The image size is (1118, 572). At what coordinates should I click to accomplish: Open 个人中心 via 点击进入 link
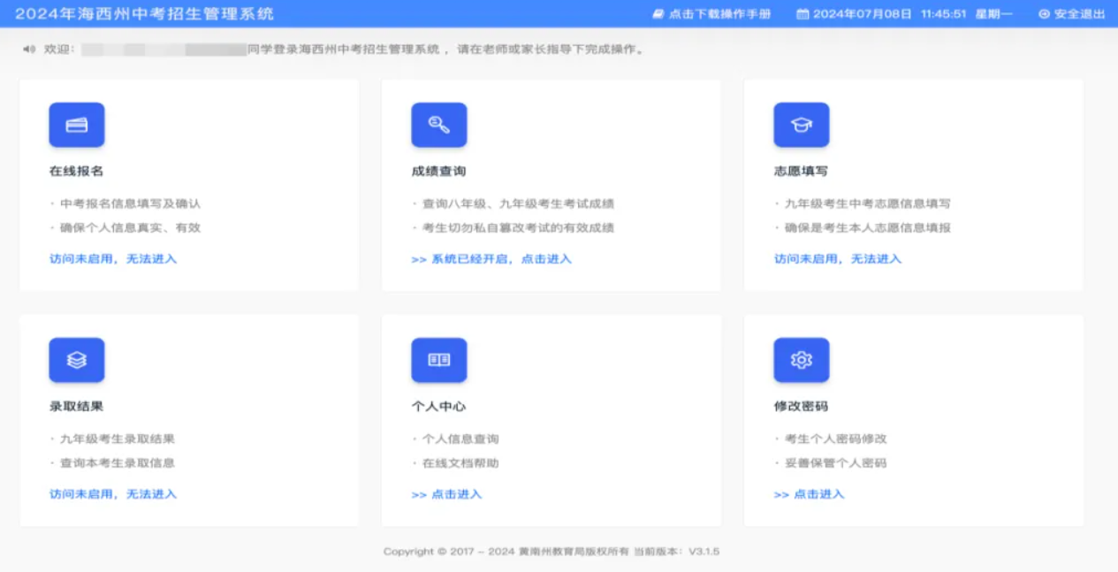pyautogui.click(x=447, y=494)
